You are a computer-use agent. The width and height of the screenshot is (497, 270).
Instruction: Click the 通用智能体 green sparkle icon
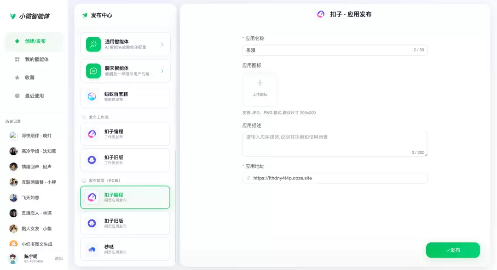93,44
